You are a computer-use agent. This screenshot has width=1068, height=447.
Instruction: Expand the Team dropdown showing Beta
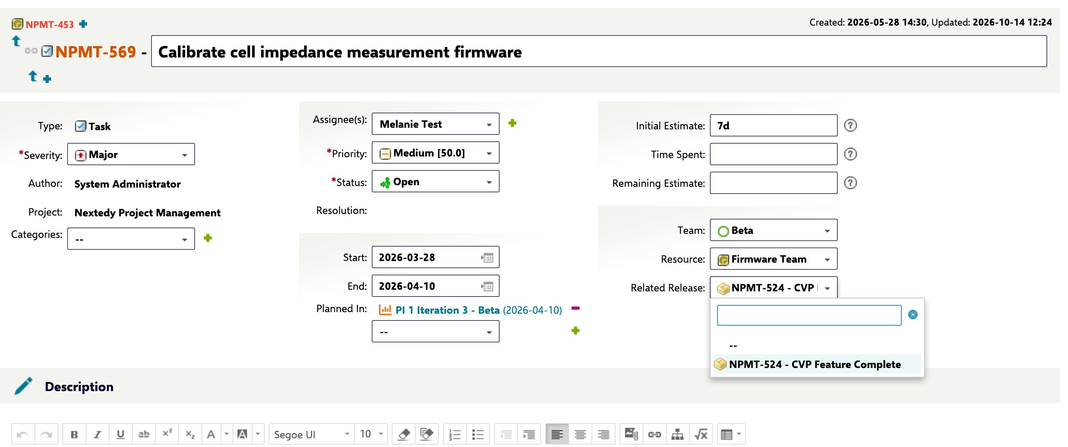point(774,230)
